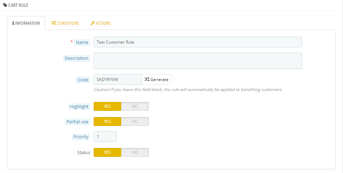Click the Description label
This screenshot has width=343, height=173.
(x=76, y=58)
